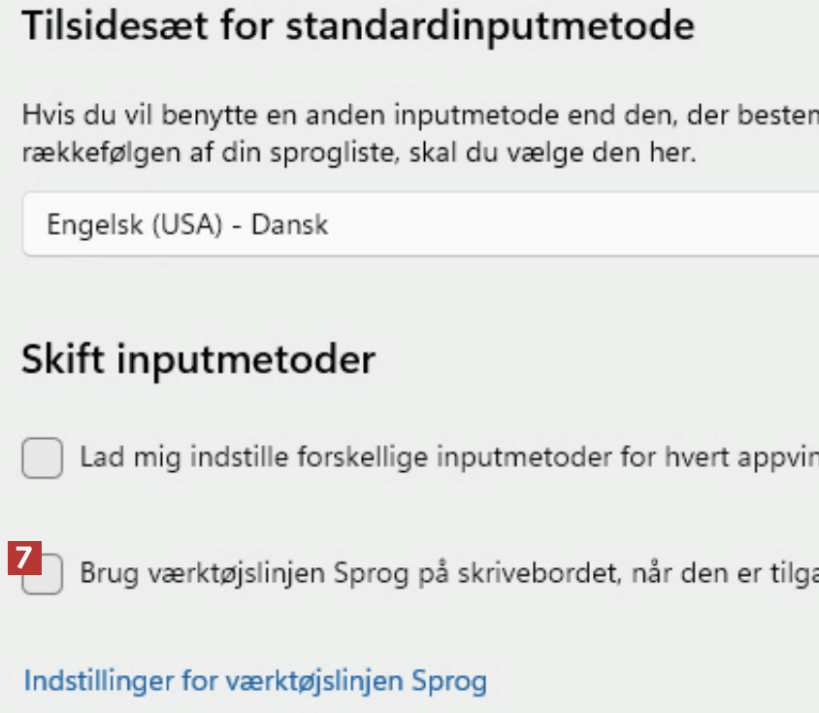The width and height of the screenshot is (819, 713).
Task: Enable the "Lad mig indstille forskellige inputmetoder" checkbox
Action: 43,458
